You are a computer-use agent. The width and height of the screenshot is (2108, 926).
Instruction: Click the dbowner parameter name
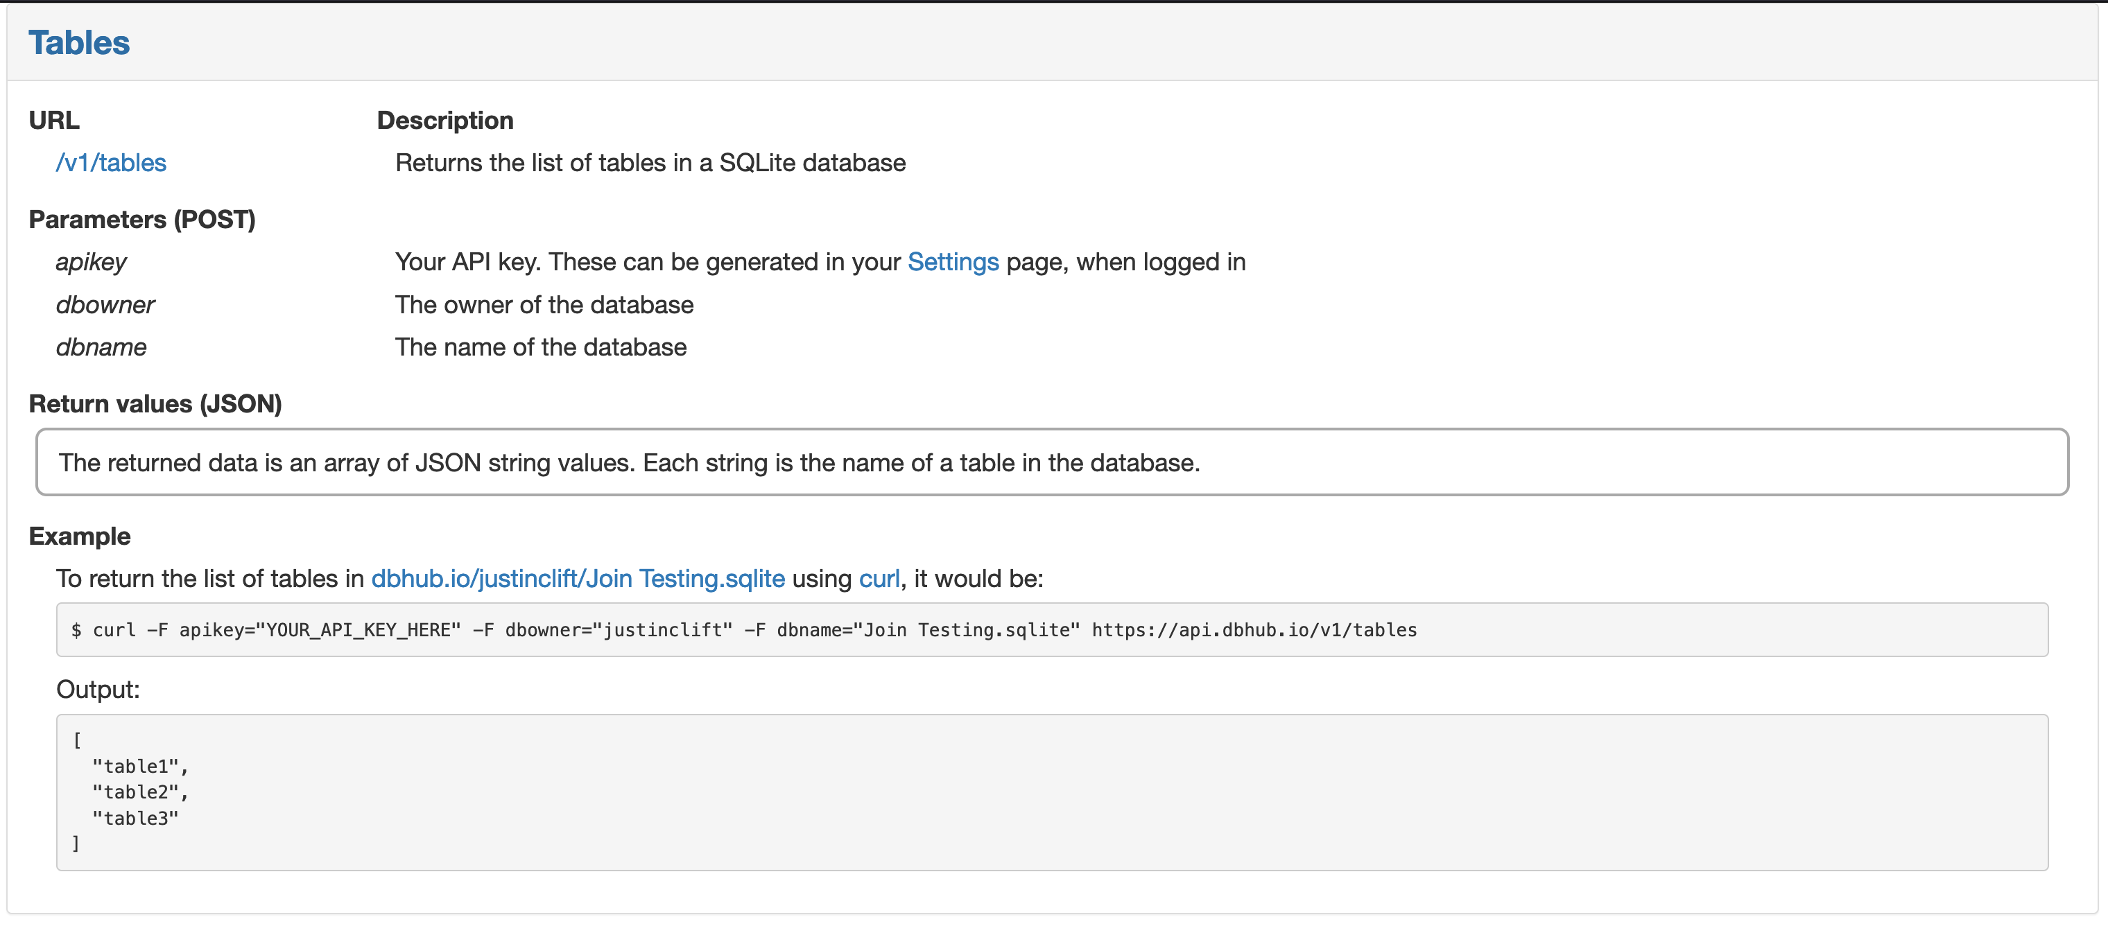click(x=105, y=304)
